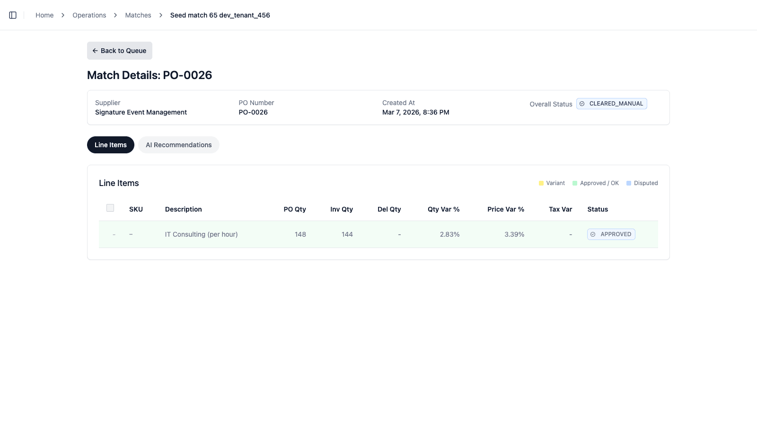Click the APPROVED status badge on the line item
The width and height of the screenshot is (757, 426).
click(611, 234)
